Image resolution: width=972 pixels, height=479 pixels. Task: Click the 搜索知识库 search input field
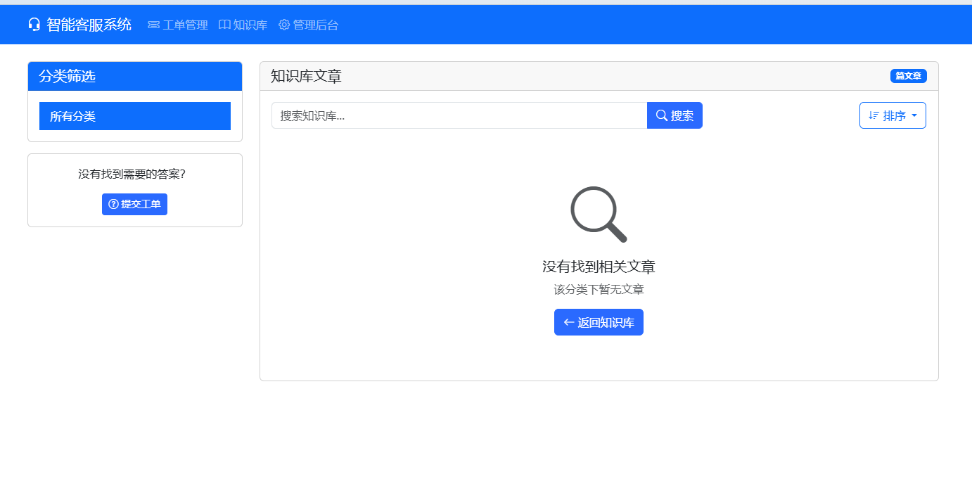tap(457, 115)
